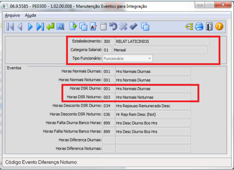This screenshot has height=170, width=234.
Task: Click the empty Horas Diferenca Diurnas code field
Action: point(109,140)
